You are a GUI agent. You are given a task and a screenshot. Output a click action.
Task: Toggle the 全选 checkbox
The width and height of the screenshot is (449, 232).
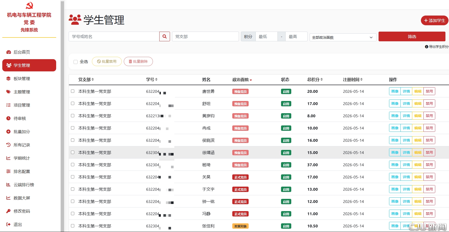(x=76, y=62)
